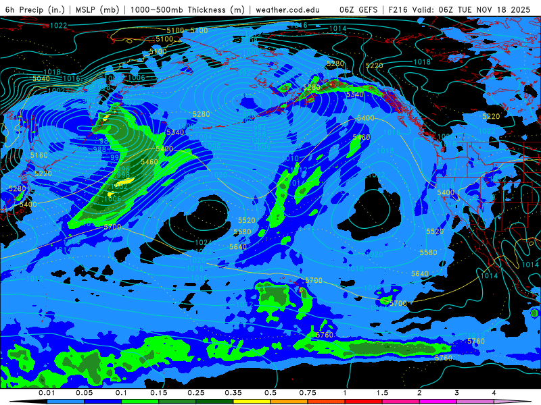Click the 'MSLP (mb)' header label
541x405 pixels.
tap(97, 9)
